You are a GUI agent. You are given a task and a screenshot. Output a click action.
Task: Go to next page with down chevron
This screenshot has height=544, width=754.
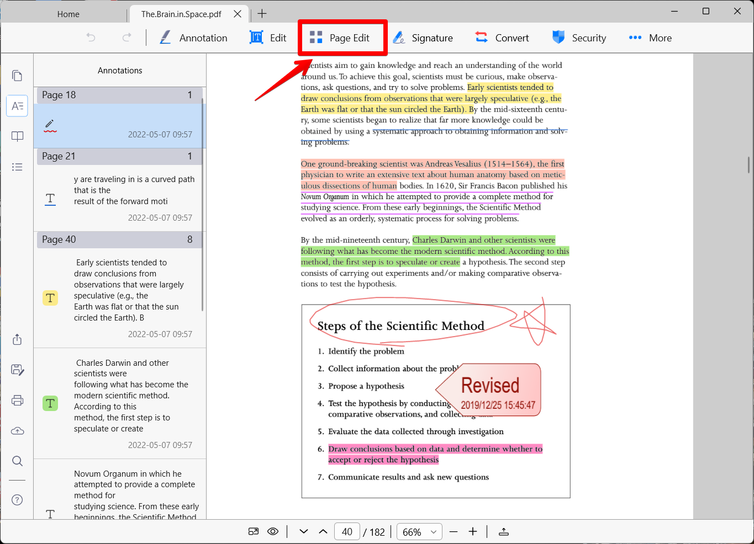click(x=303, y=532)
